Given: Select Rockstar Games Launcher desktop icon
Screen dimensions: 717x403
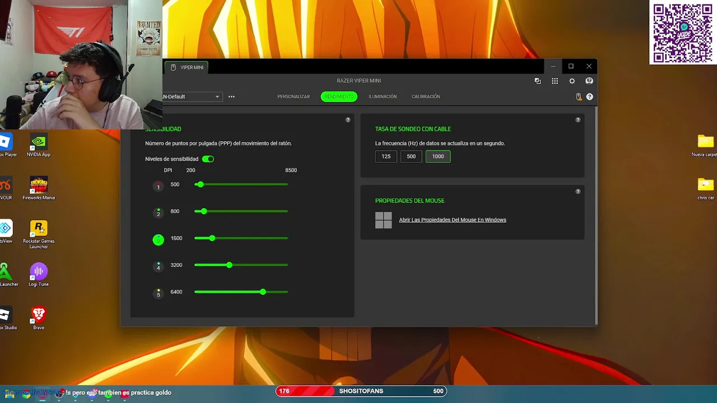Looking at the screenshot, I should coord(39,235).
